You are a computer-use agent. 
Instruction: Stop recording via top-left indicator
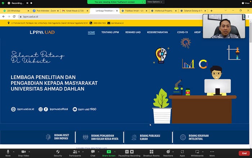pyautogui.click(x=31, y=3)
